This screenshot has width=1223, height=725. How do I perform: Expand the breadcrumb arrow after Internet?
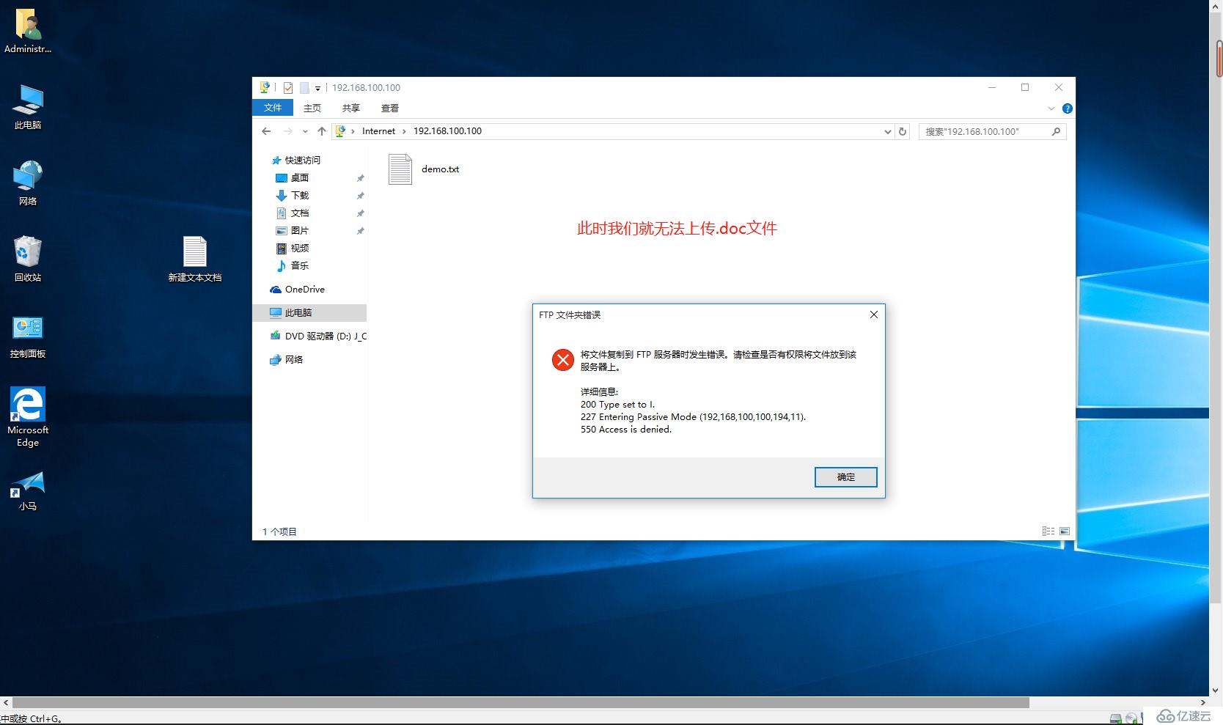[404, 131]
